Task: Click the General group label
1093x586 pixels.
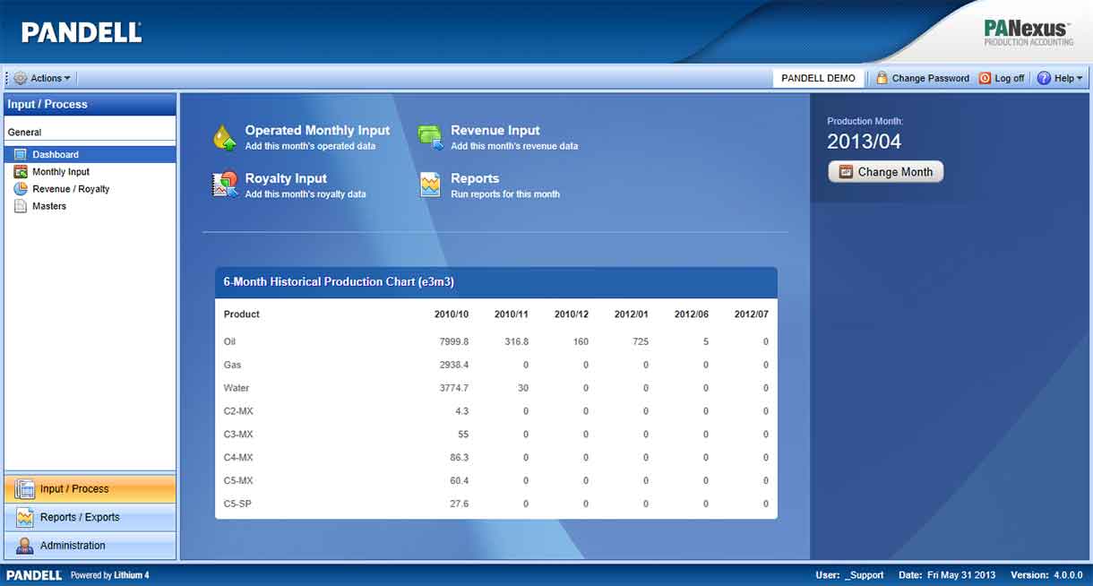Action: pos(25,133)
